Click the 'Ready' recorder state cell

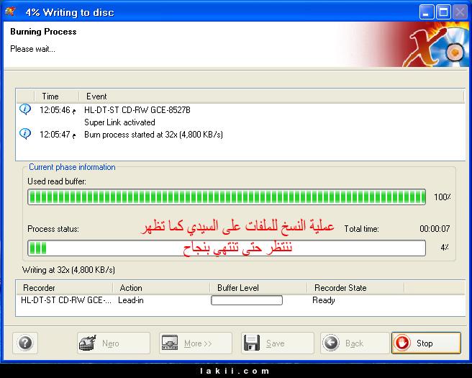click(x=324, y=300)
